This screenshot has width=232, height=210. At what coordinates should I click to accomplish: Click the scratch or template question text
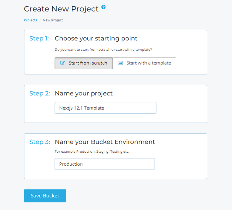pyautogui.click(x=103, y=50)
